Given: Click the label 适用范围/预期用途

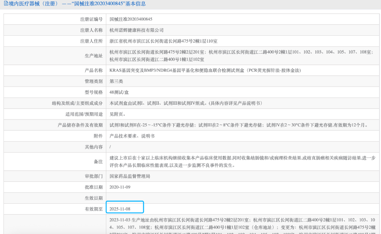Looking at the screenshot, I should click(84, 114).
